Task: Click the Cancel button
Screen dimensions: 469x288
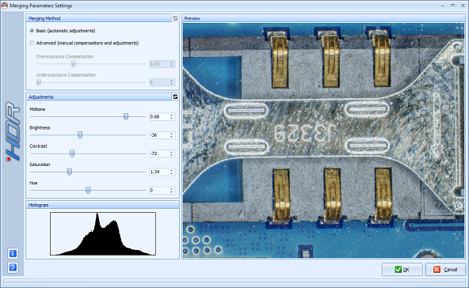Action: point(445,270)
